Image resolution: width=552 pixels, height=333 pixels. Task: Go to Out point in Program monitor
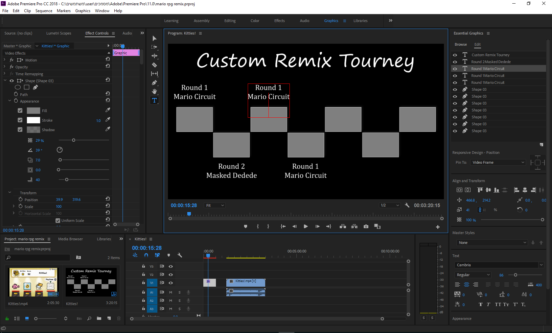pyautogui.click(x=329, y=226)
